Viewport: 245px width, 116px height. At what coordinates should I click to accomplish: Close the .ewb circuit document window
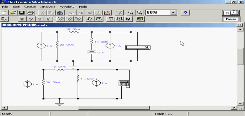point(239,25)
